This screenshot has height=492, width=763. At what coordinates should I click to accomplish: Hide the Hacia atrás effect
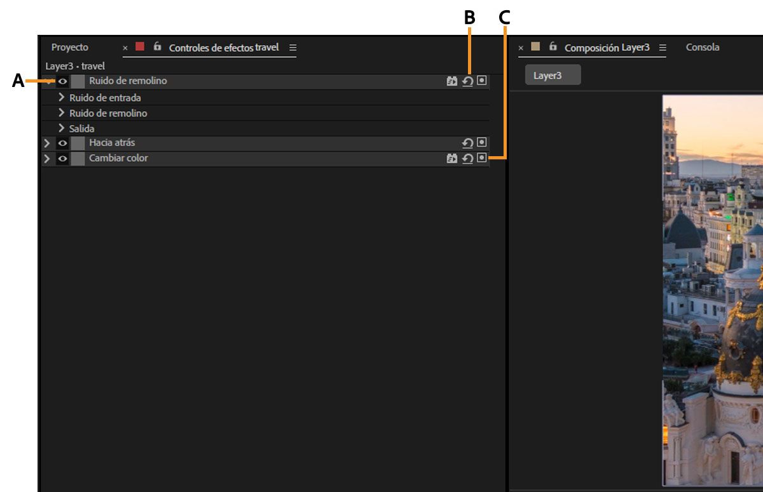coord(61,143)
